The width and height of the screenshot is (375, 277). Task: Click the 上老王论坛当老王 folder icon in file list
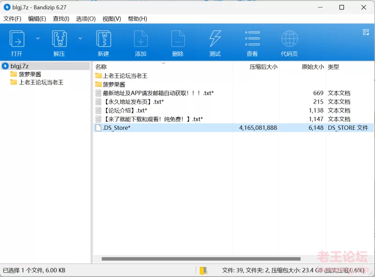[x=98, y=76]
